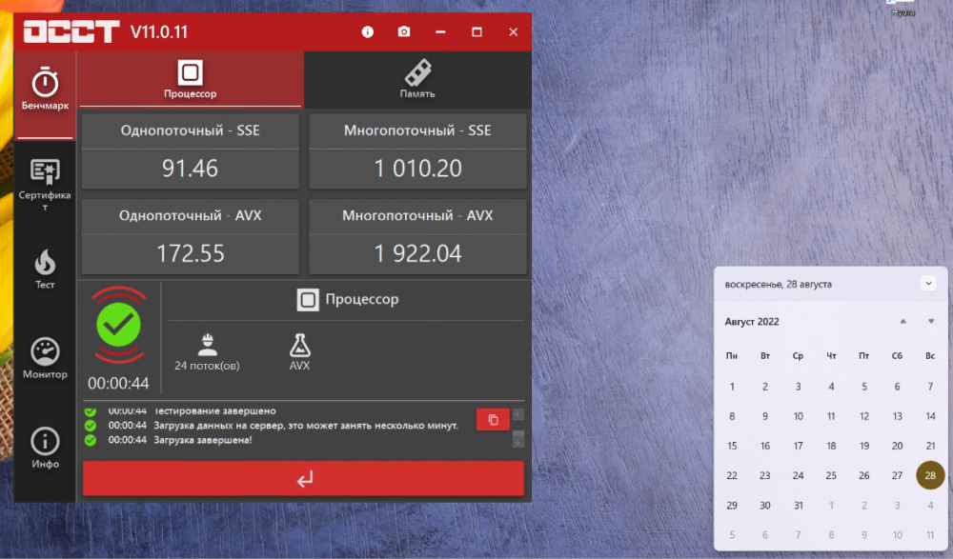Minimize the OCCT window
The height and width of the screenshot is (559, 953).
click(x=440, y=31)
